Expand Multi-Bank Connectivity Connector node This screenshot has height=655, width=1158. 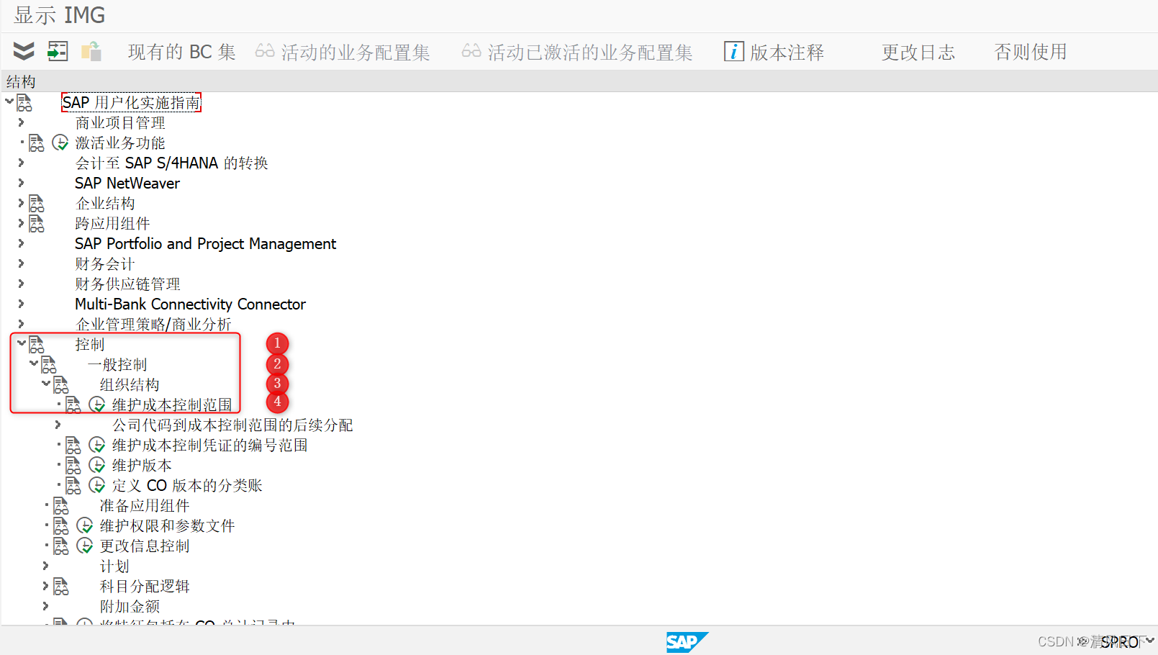coord(21,304)
